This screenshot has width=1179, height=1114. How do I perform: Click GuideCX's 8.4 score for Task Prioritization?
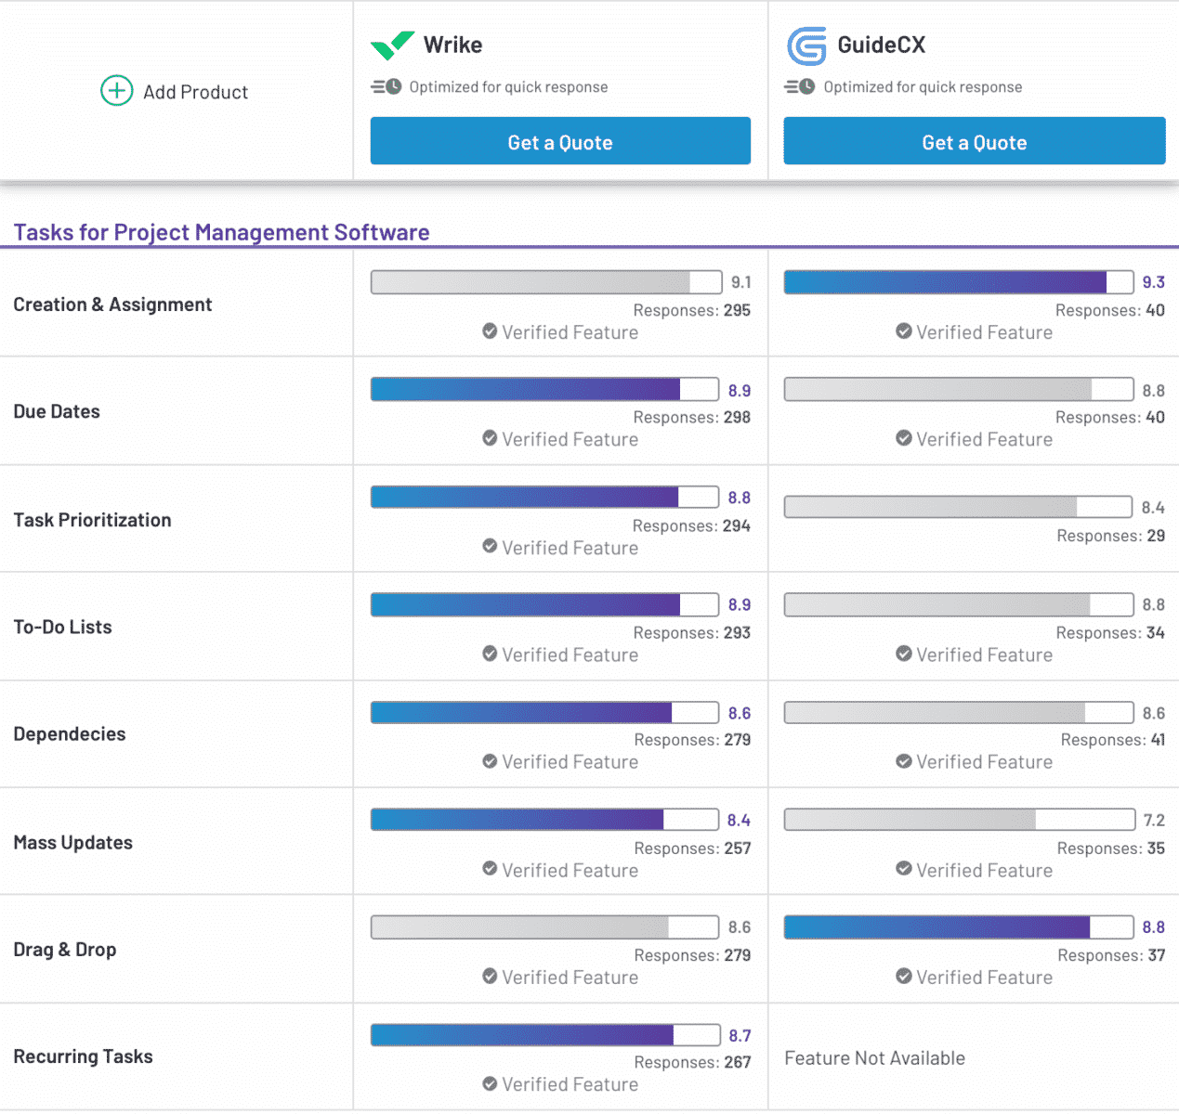pos(1153,507)
